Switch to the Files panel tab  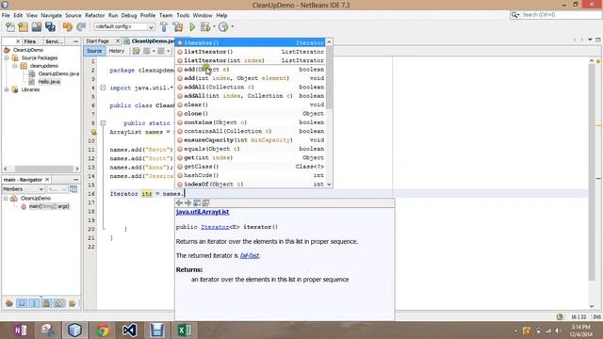point(29,41)
